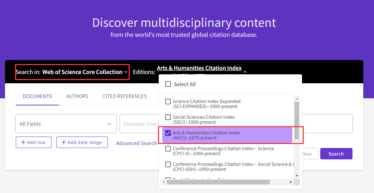
Task: Open the Search in database dropdown
Action: click(72, 72)
